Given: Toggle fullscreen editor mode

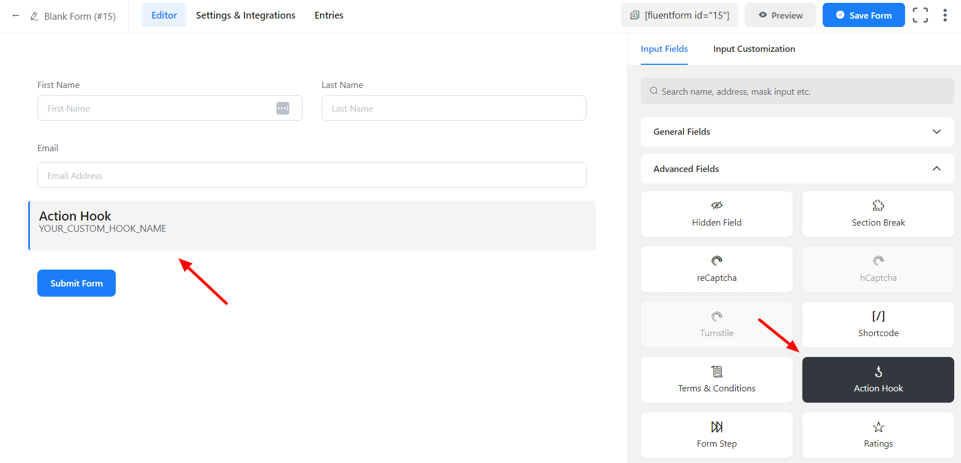Looking at the screenshot, I should click(920, 15).
